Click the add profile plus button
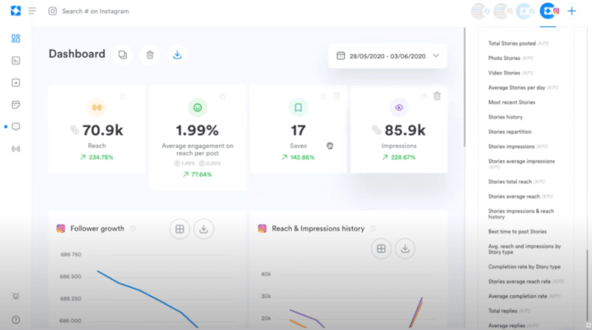Screen dimensions: 592x330 click(572, 11)
